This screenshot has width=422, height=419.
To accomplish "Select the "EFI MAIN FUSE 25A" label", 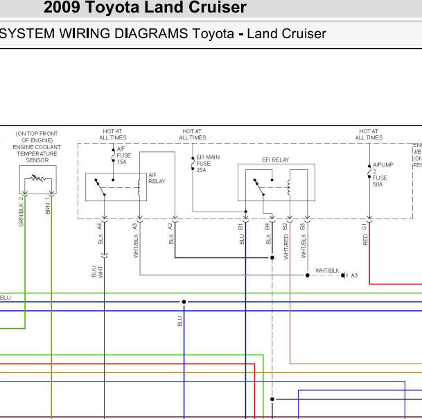I will (208, 164).
